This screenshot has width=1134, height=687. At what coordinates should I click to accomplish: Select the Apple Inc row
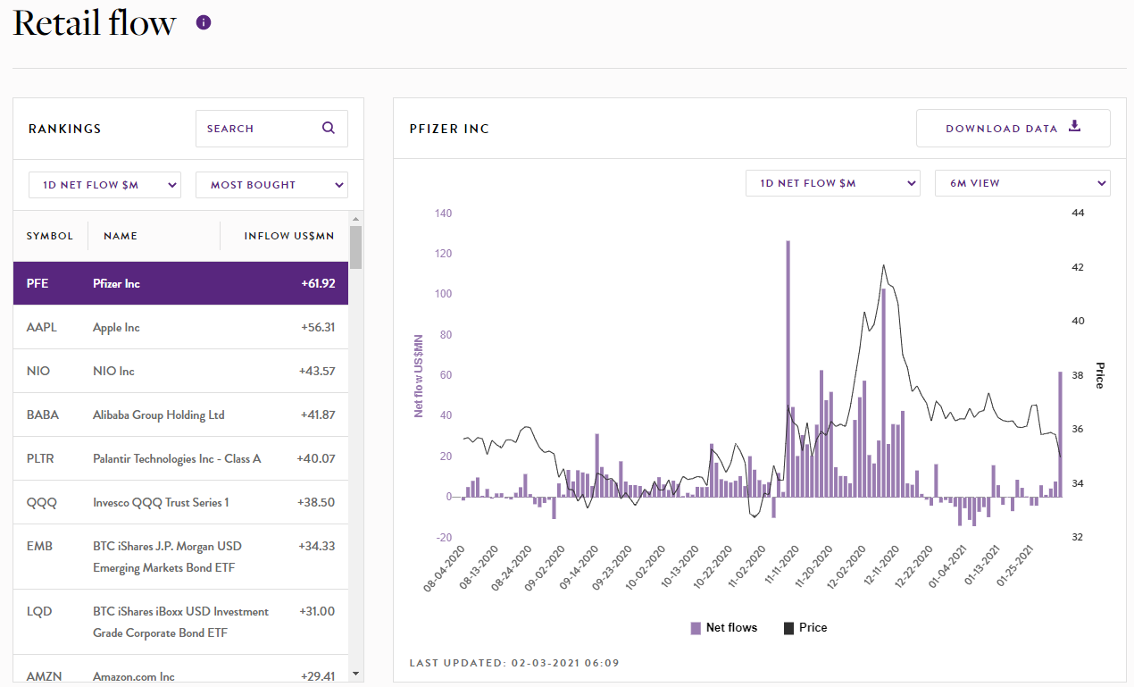180,327
